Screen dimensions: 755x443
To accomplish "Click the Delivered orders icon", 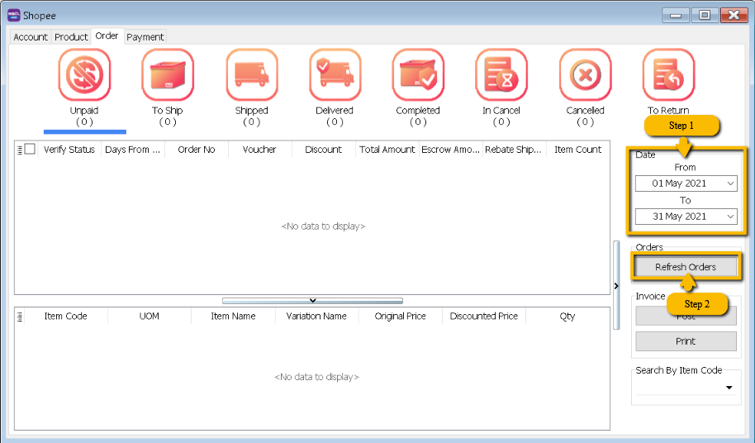I will (335, 75).
